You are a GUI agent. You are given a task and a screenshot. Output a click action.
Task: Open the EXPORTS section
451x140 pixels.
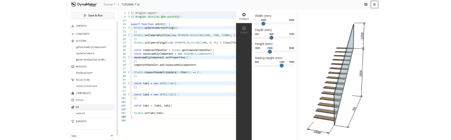[x=81, y=122]
